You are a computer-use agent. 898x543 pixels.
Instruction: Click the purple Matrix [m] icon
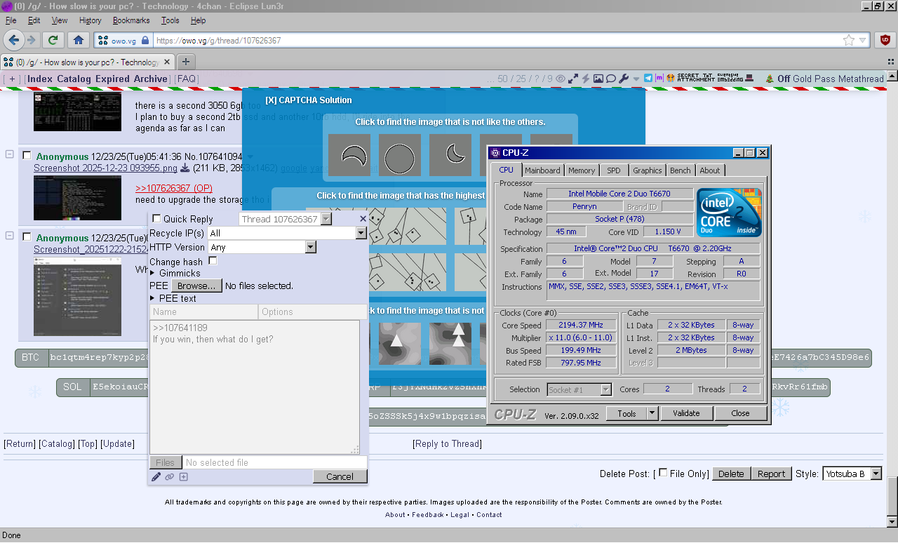click(x=659, y=79)
